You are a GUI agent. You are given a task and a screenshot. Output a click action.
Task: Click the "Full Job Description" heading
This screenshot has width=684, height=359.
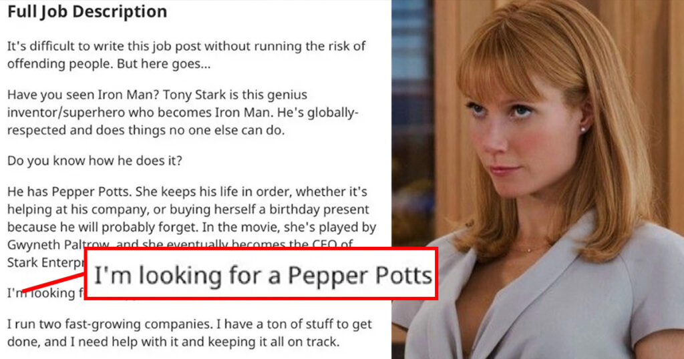pyautogui.click(x=88, y=12)
